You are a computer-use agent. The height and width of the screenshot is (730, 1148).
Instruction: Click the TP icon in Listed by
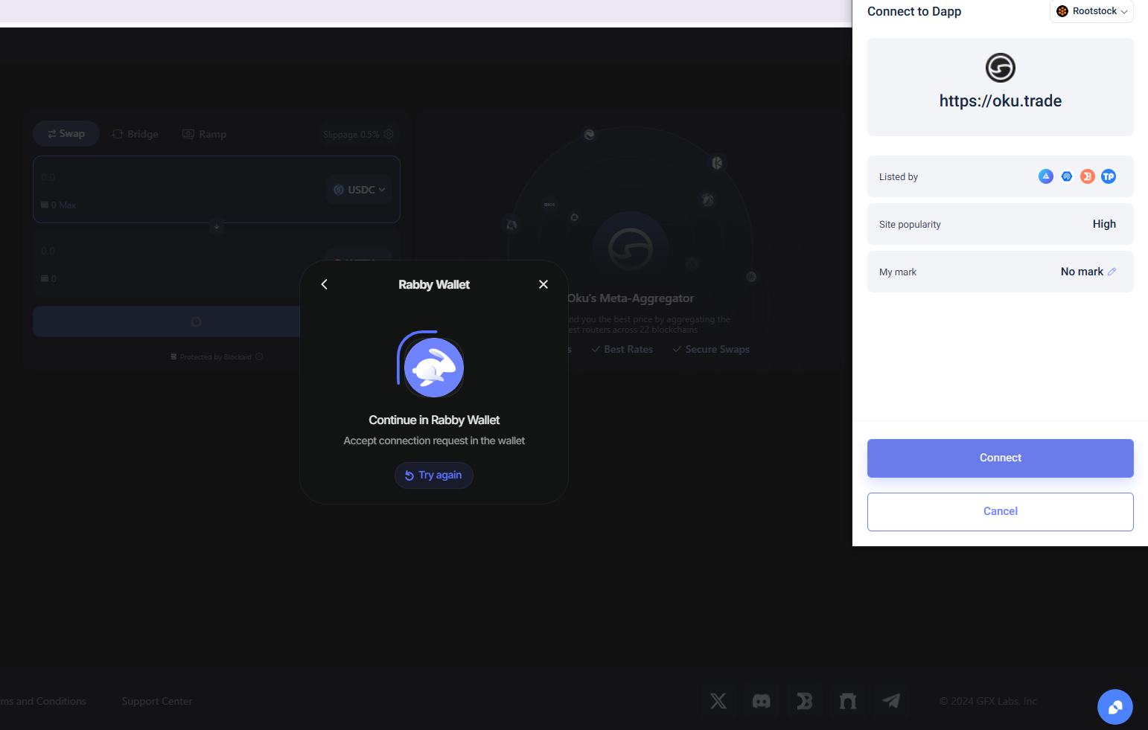click(1109, 176)
